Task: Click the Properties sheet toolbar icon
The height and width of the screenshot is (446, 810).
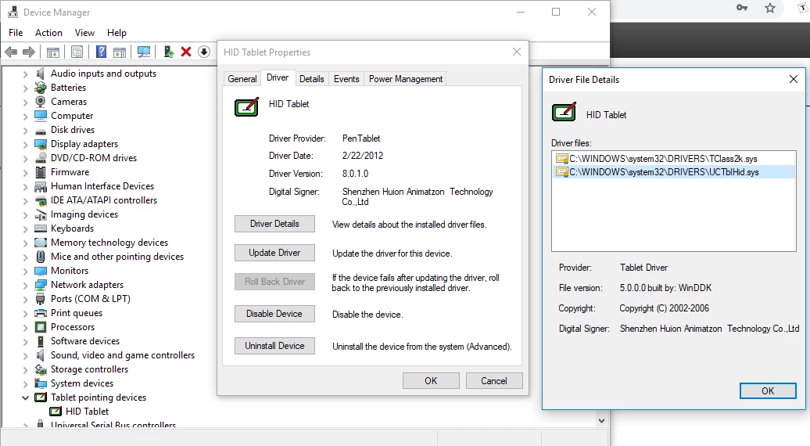Action: pyautogui.click(x=77, y=52)
